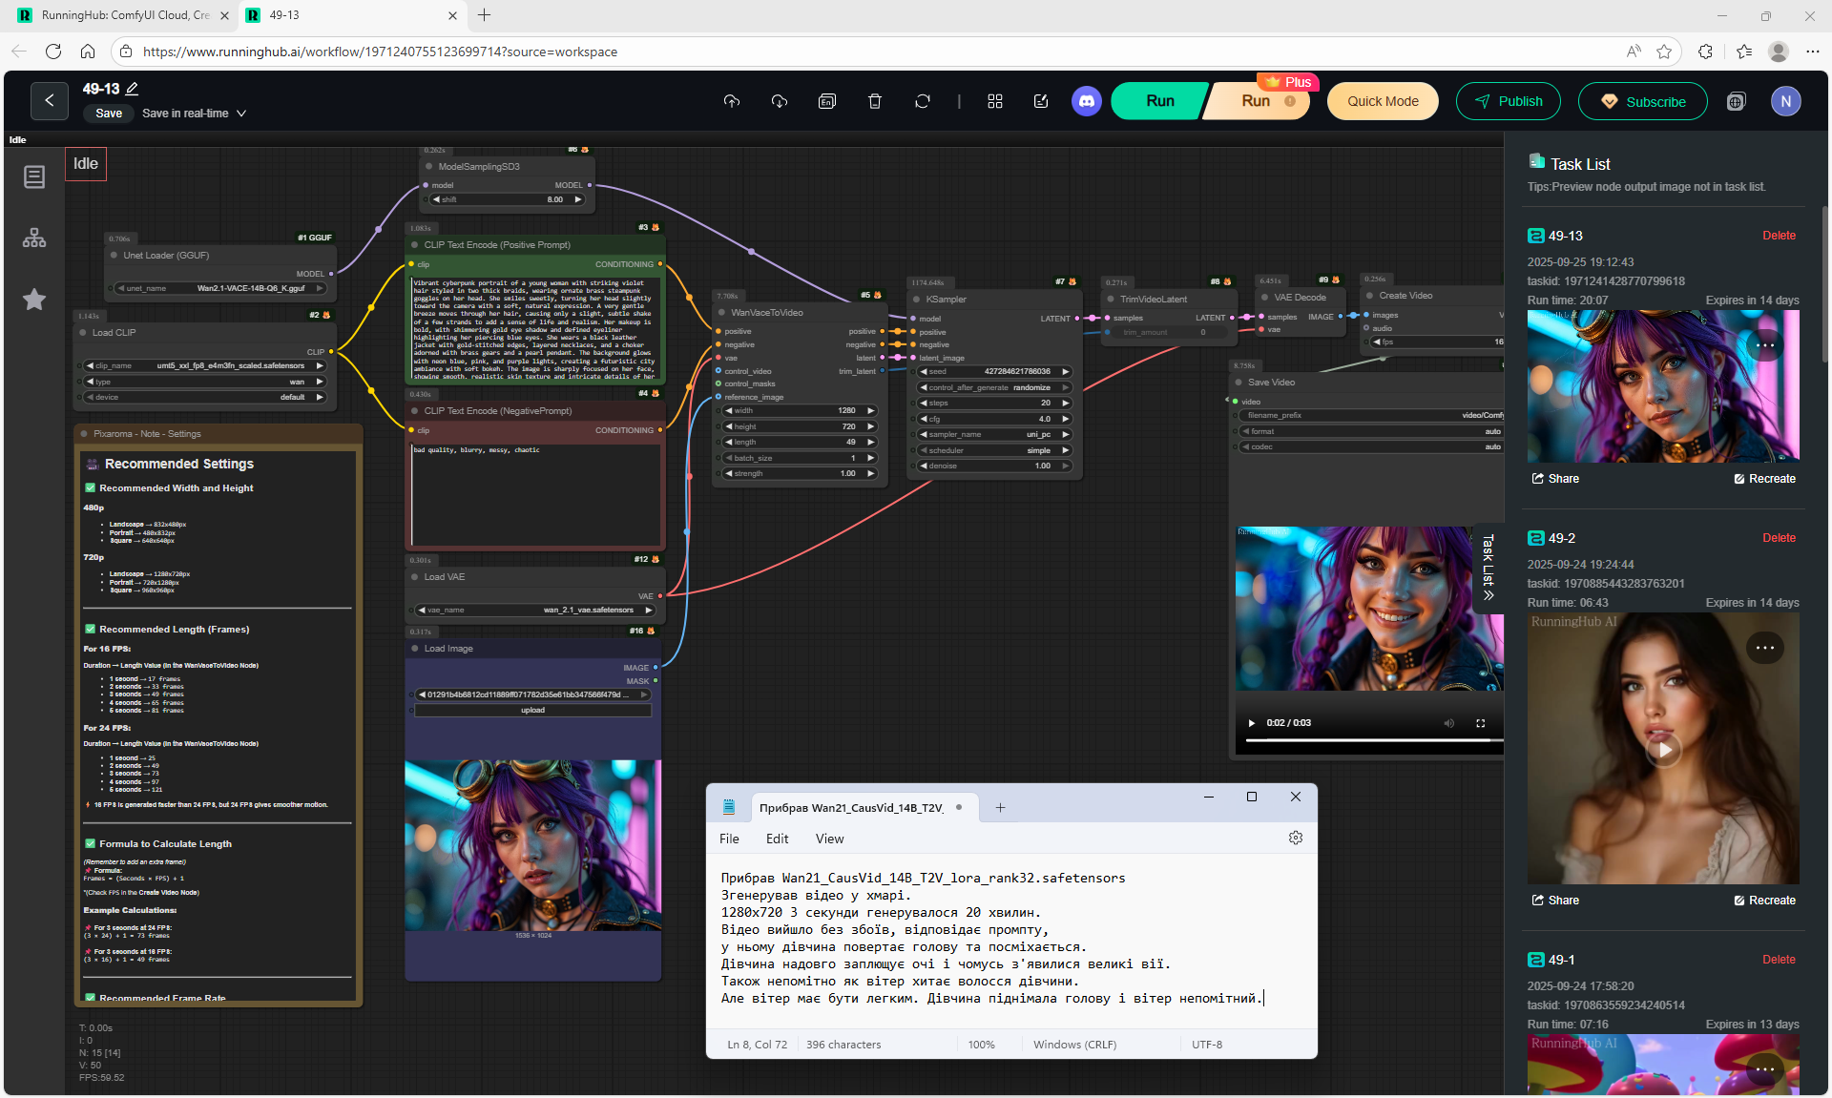The height and width of the screenshot is (1098, 1832).
Task: Click the four-squares grid icon in toolbar
Action: pyautogui.click(x=995, y=101)
